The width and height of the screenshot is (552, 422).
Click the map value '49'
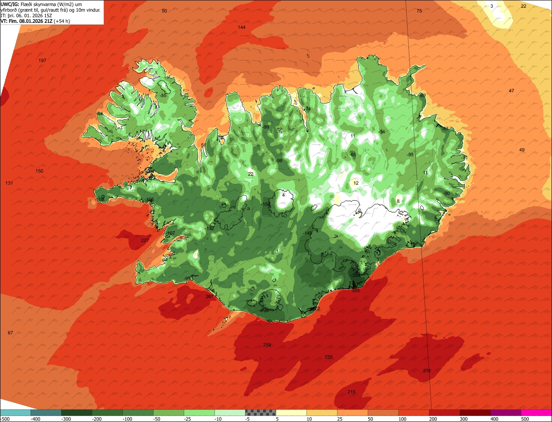tap(522, 150)
